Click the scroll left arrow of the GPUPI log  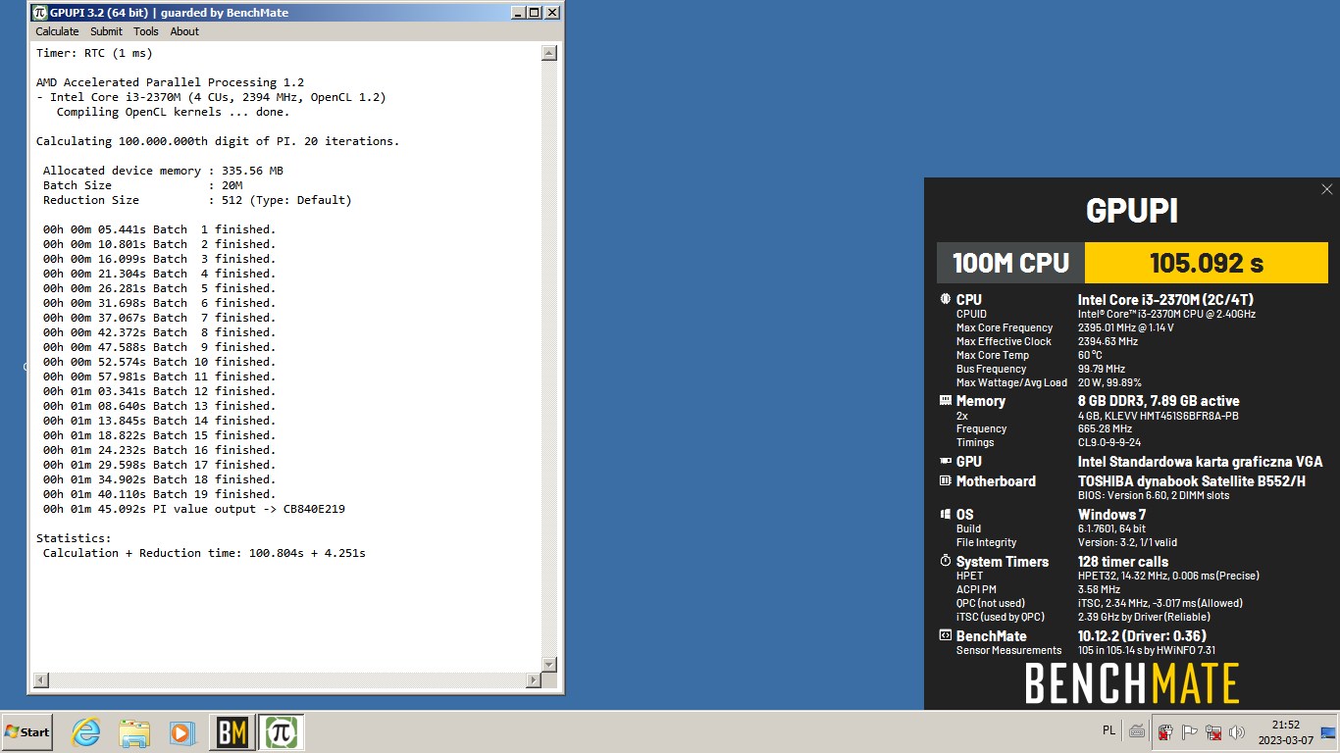click(x=40, y=679)
